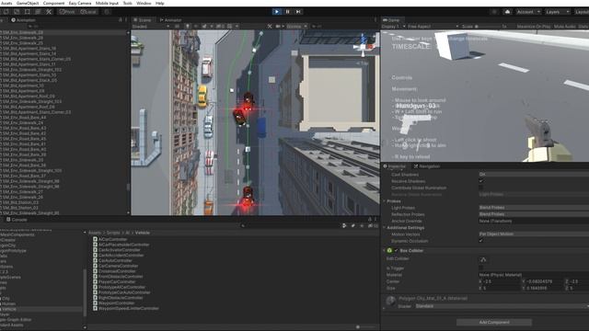589x331 pixels.
Task: Open the Layers dropdown
Action: 558,12
